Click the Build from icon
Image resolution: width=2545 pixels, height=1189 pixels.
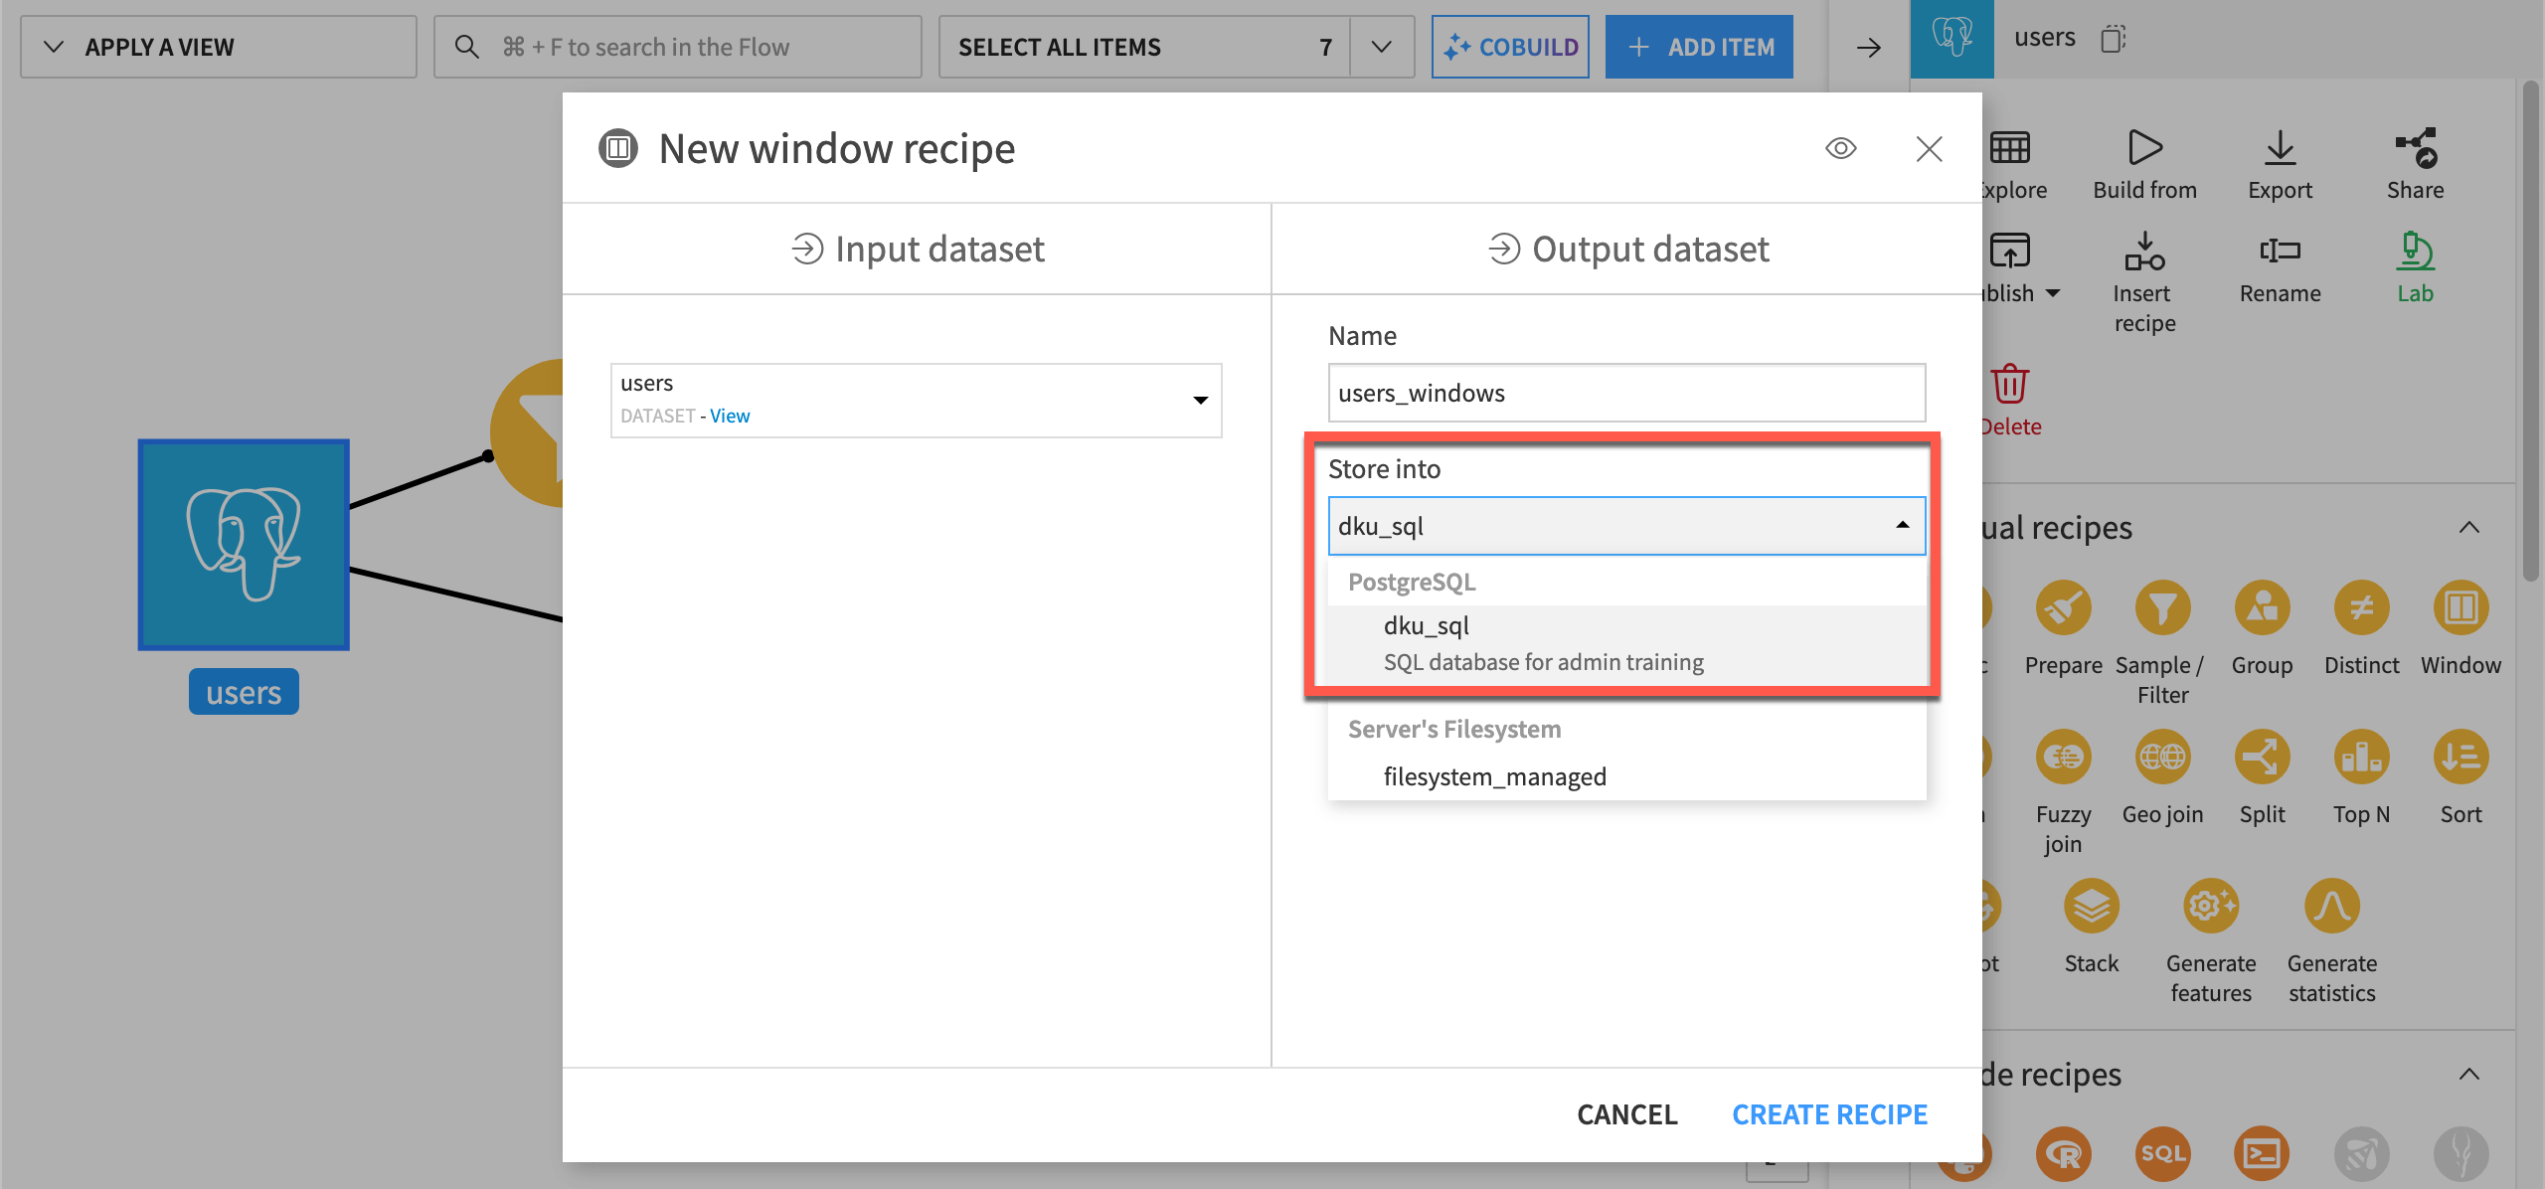coord(2144,148)
